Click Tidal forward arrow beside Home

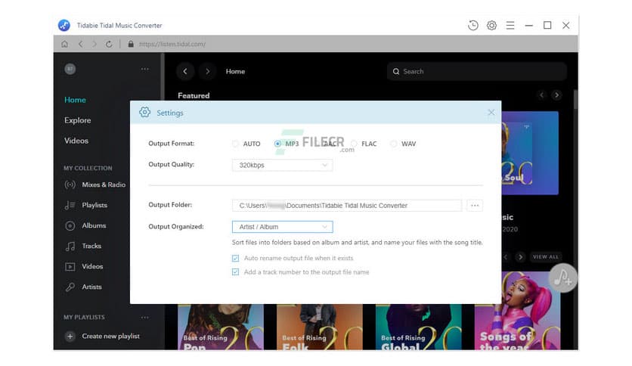208,71
